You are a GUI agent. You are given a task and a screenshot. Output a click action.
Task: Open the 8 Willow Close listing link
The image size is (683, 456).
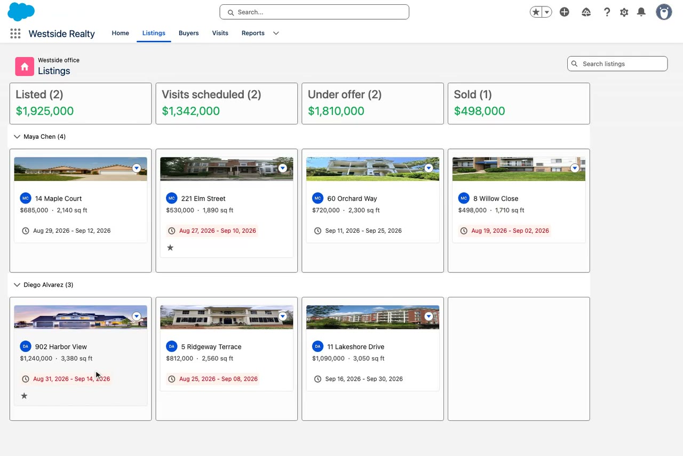tap(496, 199)
